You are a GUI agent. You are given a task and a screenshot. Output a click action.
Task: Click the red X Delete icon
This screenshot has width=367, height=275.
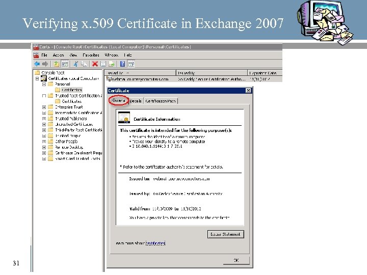[x=95, y=64]
